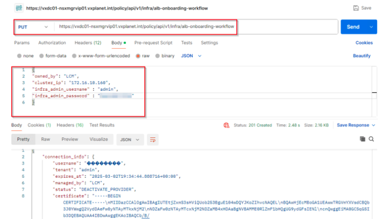
Task: Select 'x-www-form-urlencoded' body type
Action: point(74,56)
